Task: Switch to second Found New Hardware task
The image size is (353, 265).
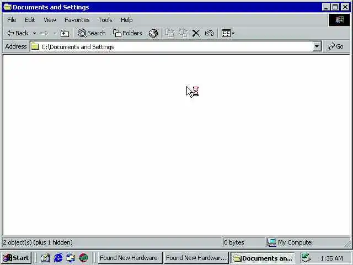Action: click(196, 258)
